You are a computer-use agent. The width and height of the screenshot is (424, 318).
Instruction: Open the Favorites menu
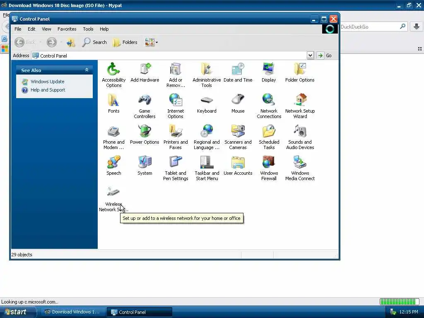[67, 29]
